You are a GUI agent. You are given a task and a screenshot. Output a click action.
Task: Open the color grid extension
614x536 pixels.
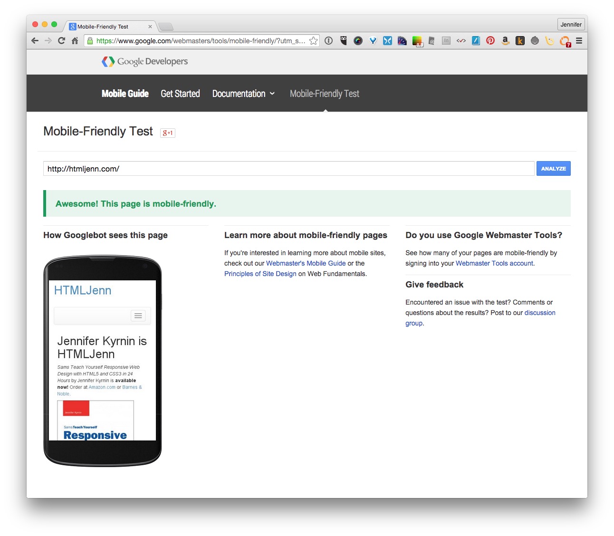[x=417, y=41]
